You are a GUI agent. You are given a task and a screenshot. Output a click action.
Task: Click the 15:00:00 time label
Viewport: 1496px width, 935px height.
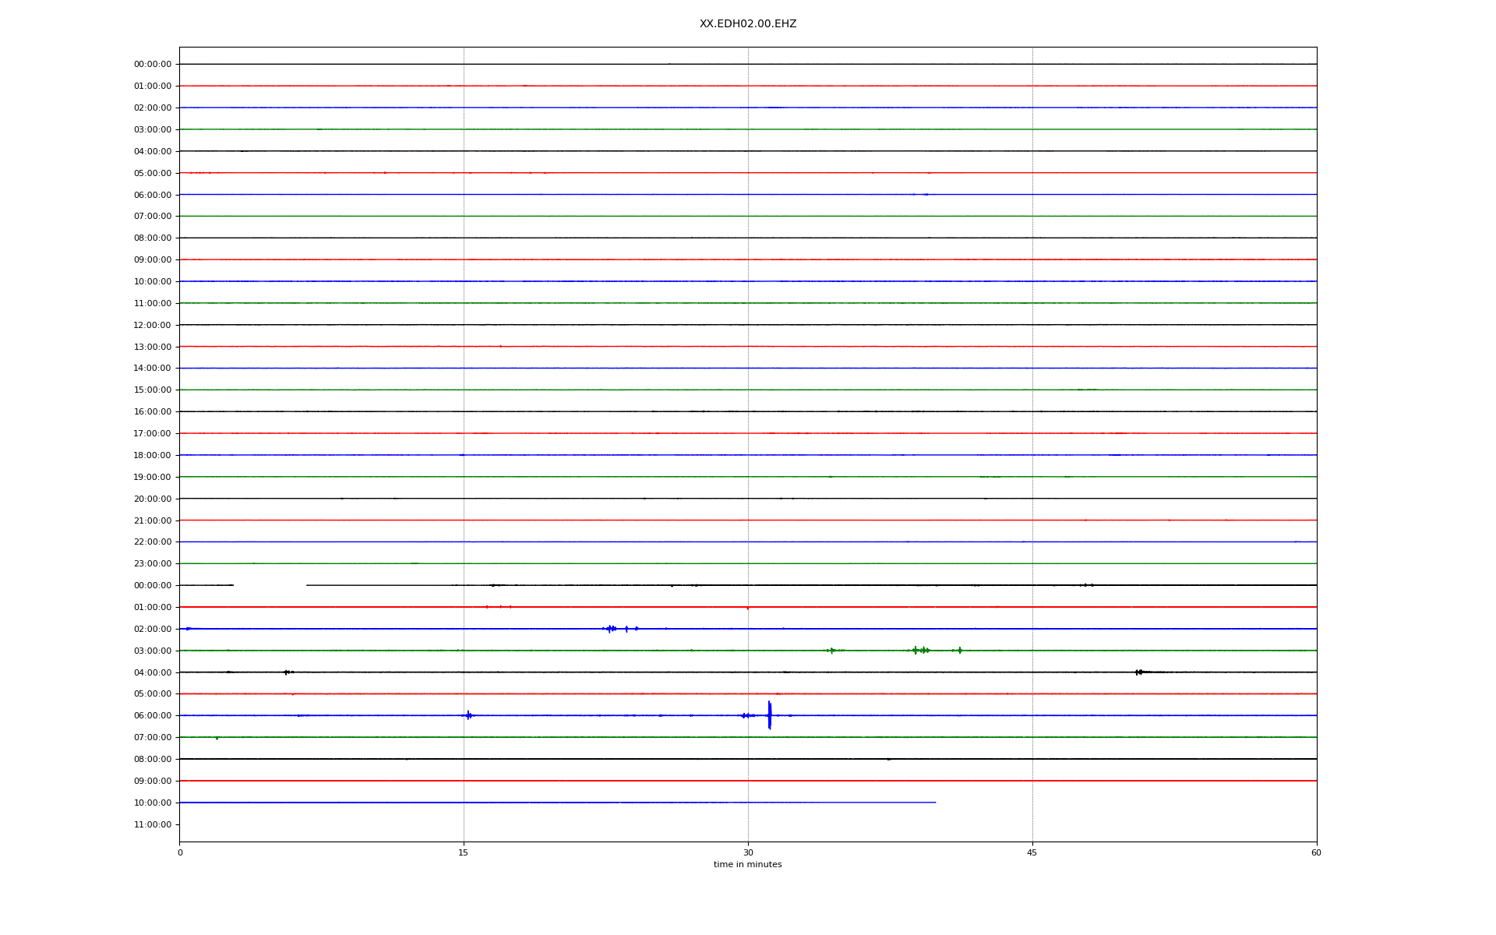[x=152, y=390]
